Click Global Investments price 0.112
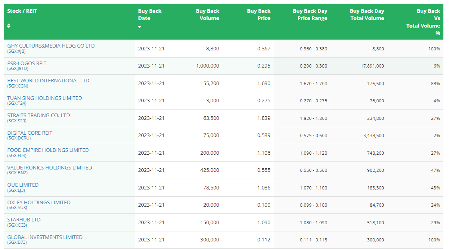The height and width of the screenshot is (249, 449). 264,240
